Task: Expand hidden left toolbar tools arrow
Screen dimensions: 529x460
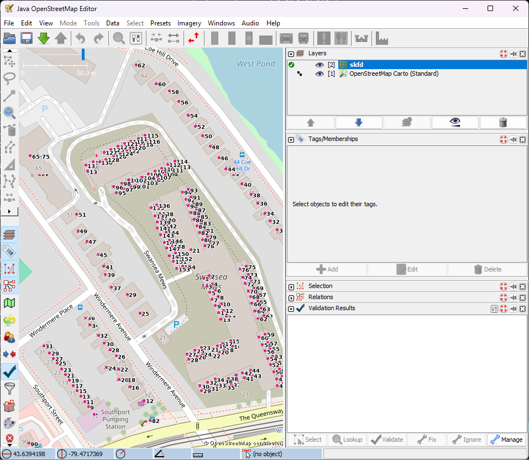Action: [9, 212]
